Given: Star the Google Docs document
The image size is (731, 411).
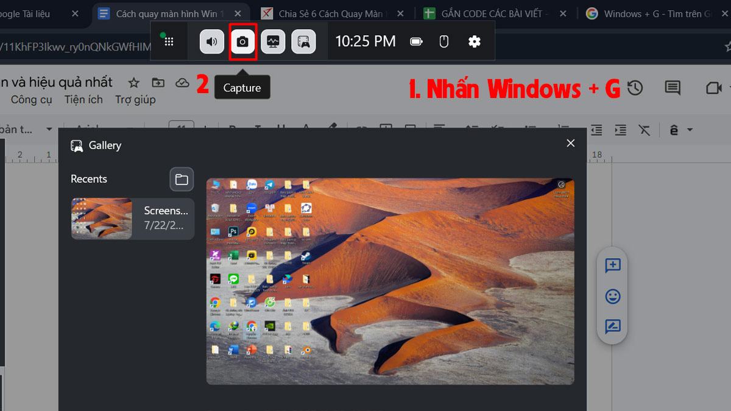Looking at the screenshot, I should [x=134, y=83].
